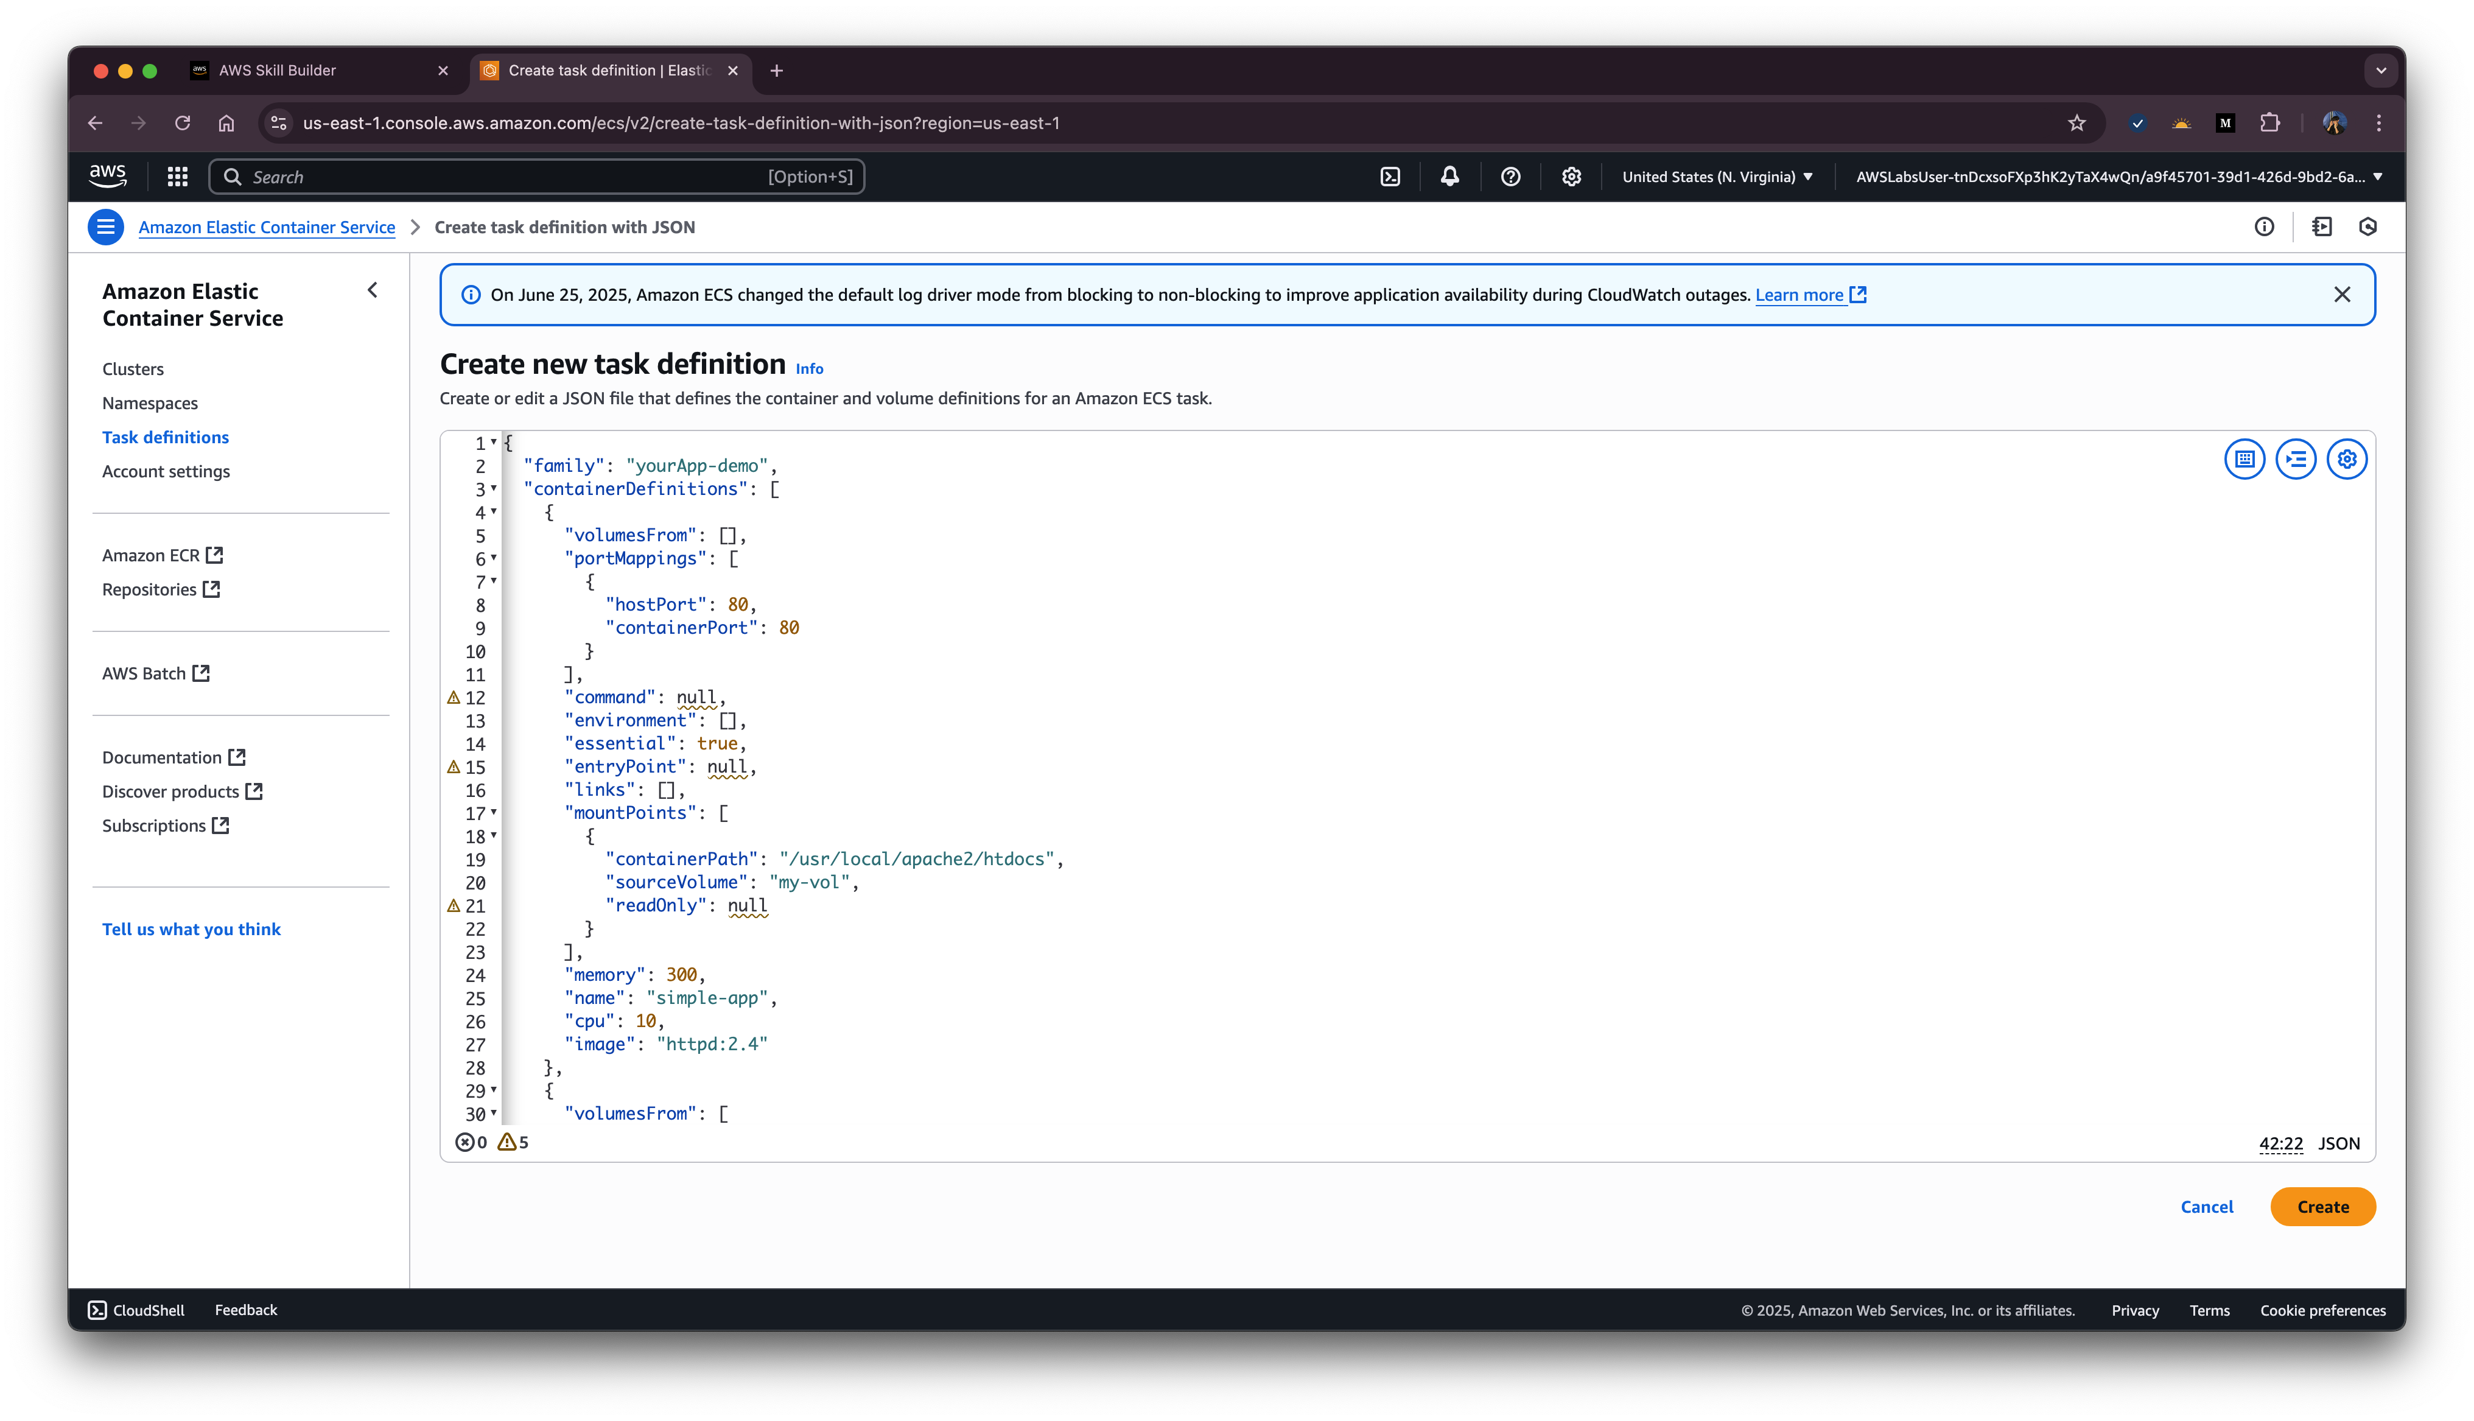Image resolution: width=2474 pixels, height=1421 pixels.
Task: Open the Chrome three-dot menu
Action: [x=2380, y=123]
